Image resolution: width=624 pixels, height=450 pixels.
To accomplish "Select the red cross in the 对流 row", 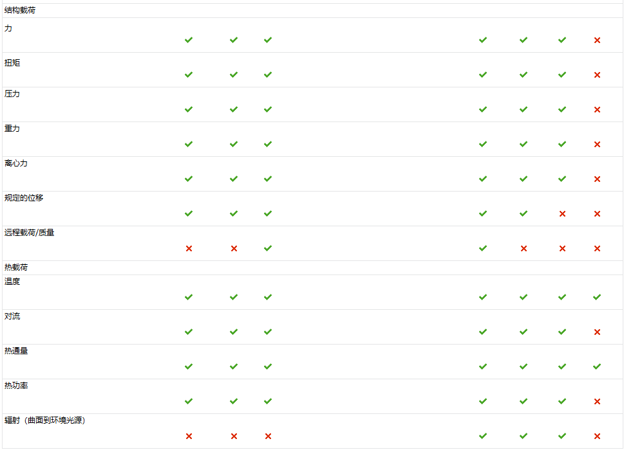I will pyautogui.click(x=597, y=332).
